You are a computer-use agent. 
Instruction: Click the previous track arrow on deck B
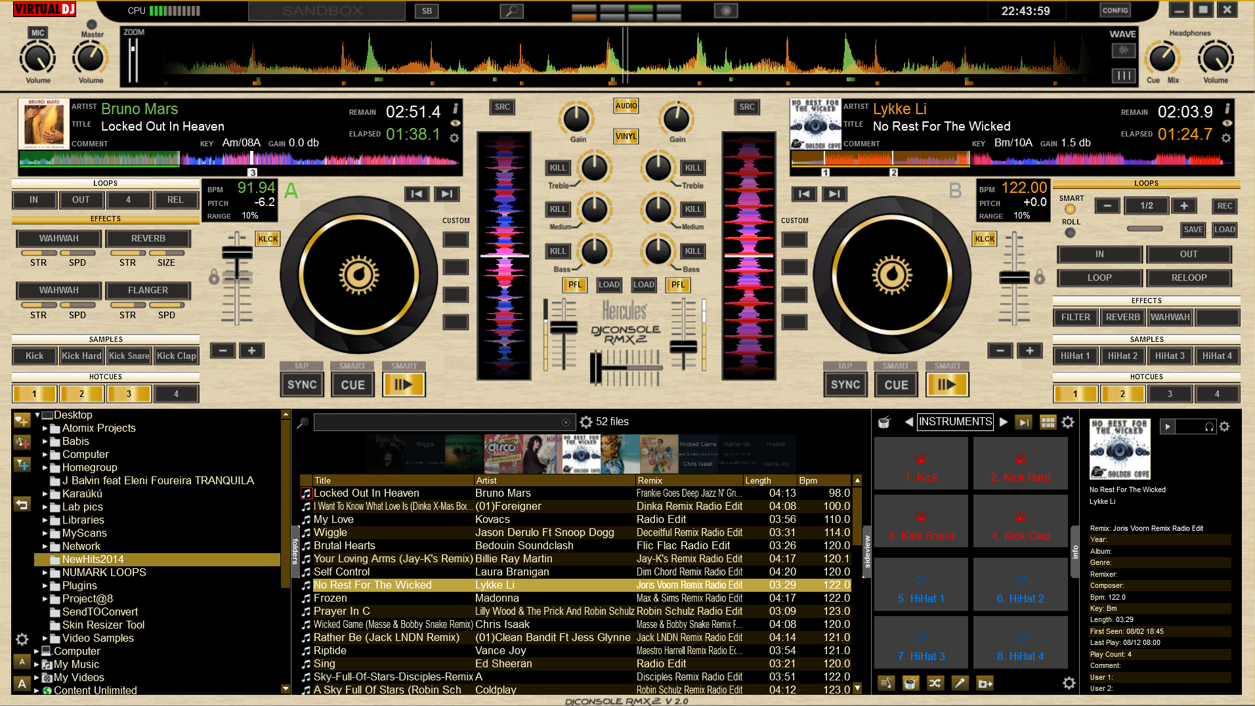[x=804, y=194]
